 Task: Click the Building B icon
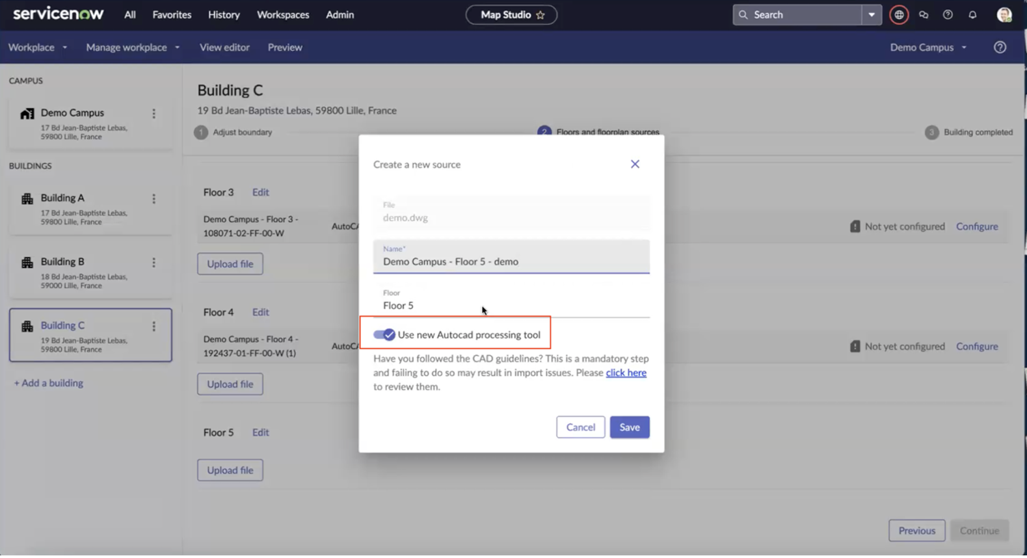click(x=27, y=263)
